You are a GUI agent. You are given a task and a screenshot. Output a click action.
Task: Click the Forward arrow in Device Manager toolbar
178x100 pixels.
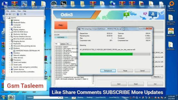[x=10, y=14]
